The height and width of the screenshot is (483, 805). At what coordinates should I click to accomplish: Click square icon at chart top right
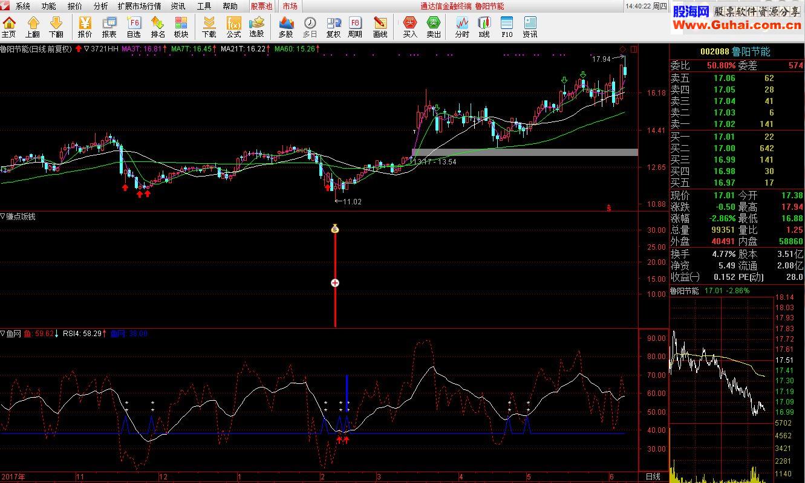633,49
